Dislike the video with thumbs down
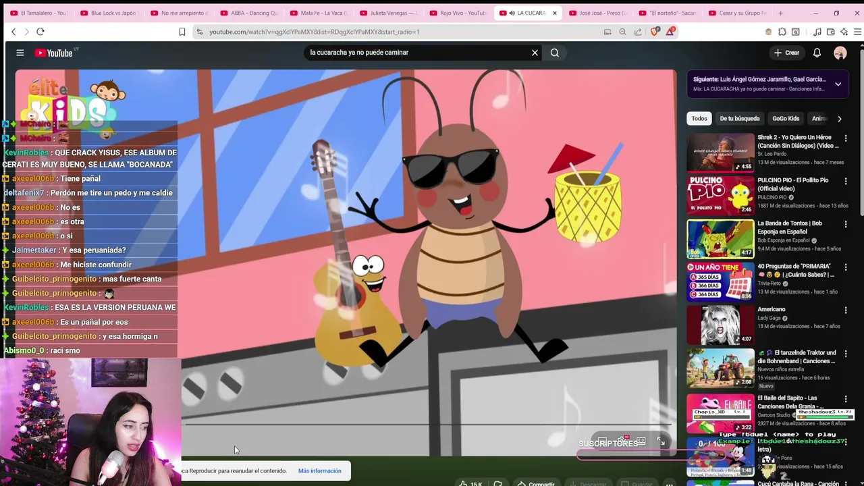Image resolution: width=864 pixels, height=486 pixels. pyautogui.click(x=497, y=483)
